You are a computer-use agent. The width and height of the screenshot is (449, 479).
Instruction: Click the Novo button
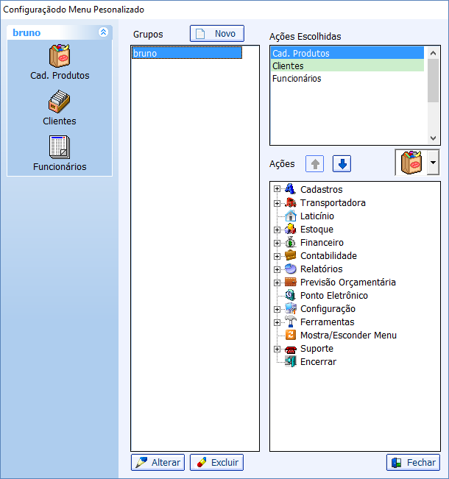point(216,34)
